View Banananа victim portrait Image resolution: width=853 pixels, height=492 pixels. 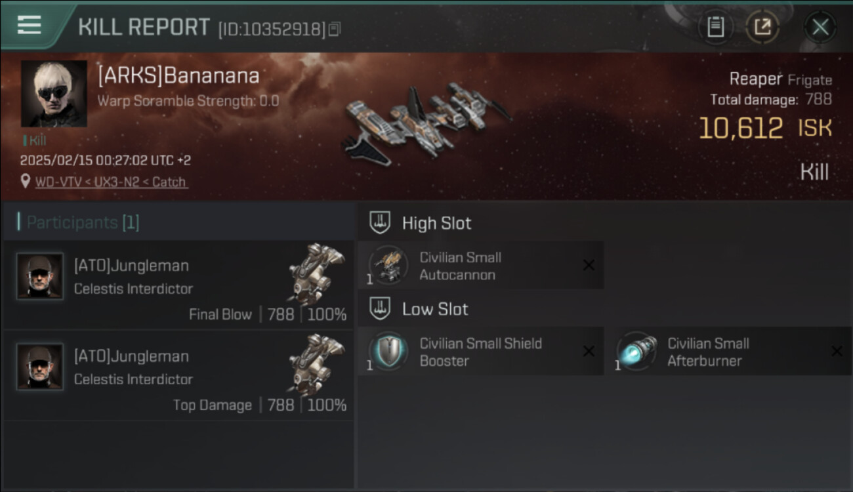(54, 94)
